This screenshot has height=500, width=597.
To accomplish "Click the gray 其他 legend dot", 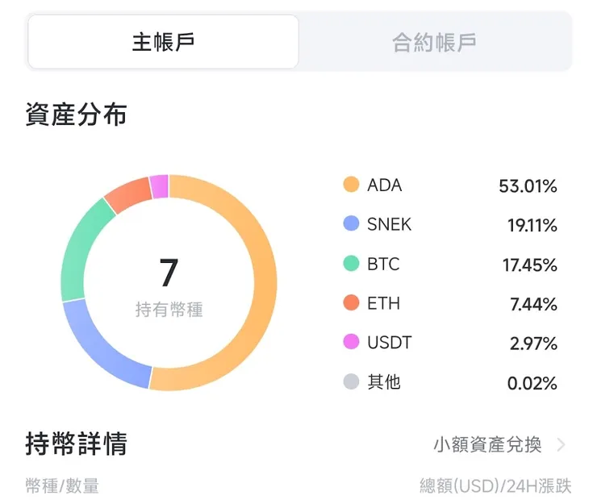I will [351, 382].
